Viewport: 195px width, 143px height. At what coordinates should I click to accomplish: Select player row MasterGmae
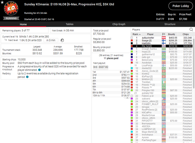162,115
